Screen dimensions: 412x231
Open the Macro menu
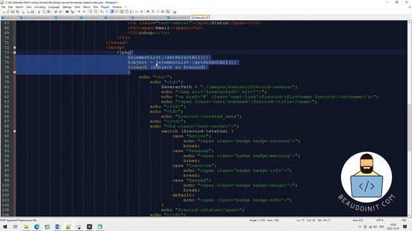pos(87,7)
